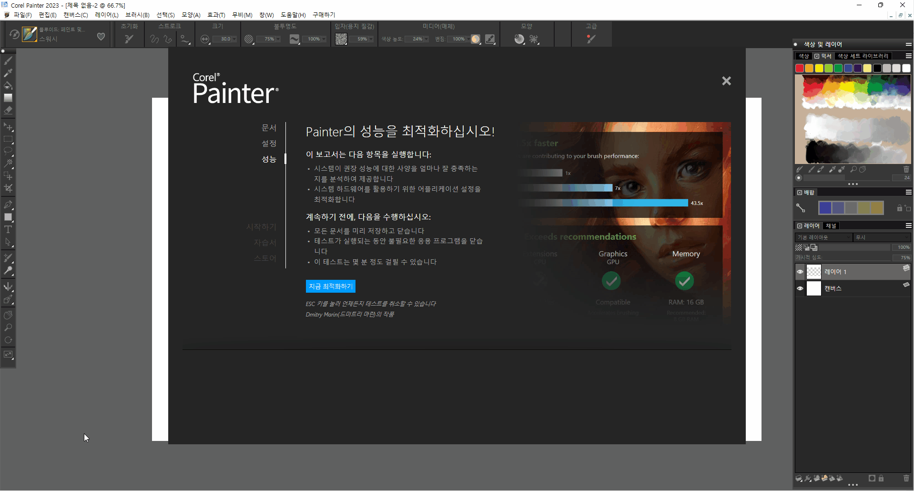Viewport: 914px width, 491px height.
Task: Click the delete trash icon in Mixer panel
Action: tap(906, 169)
